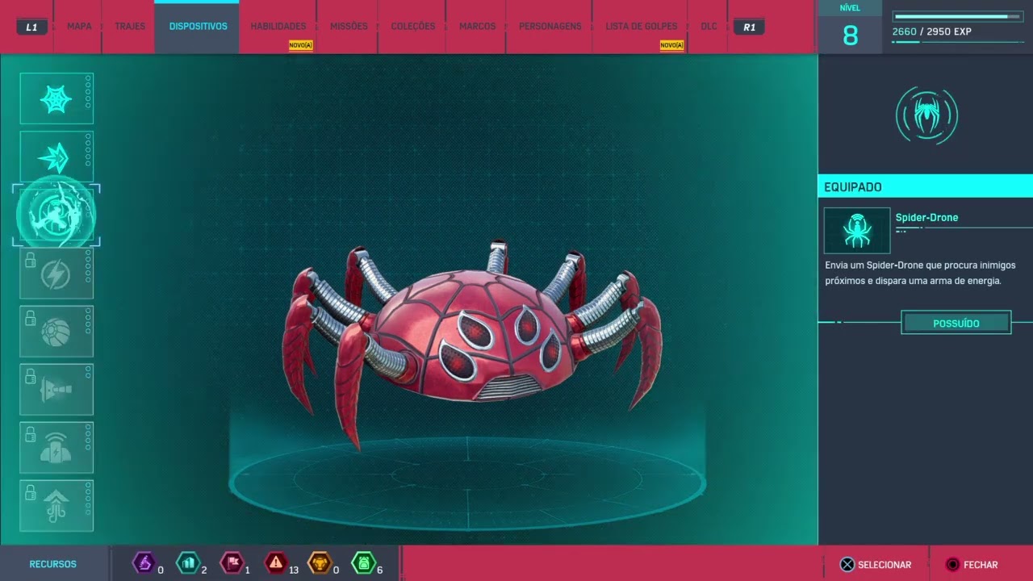1033x581 pixels.
Task: Select the locked signal device gadget
Action: click(x=56, y=448)
